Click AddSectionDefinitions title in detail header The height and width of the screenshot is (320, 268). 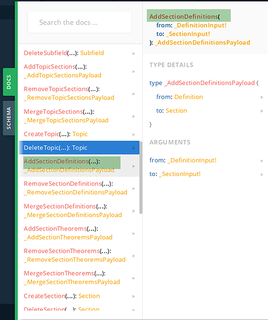click(x=184, y=17)
